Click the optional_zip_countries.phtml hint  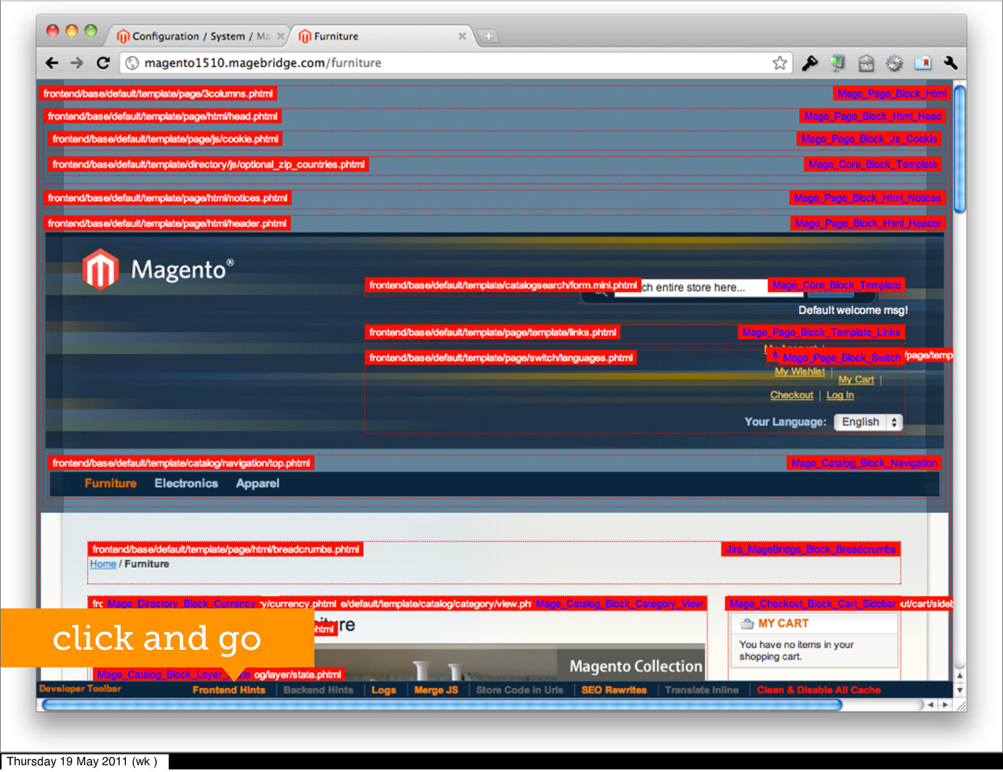pos(208,165)
